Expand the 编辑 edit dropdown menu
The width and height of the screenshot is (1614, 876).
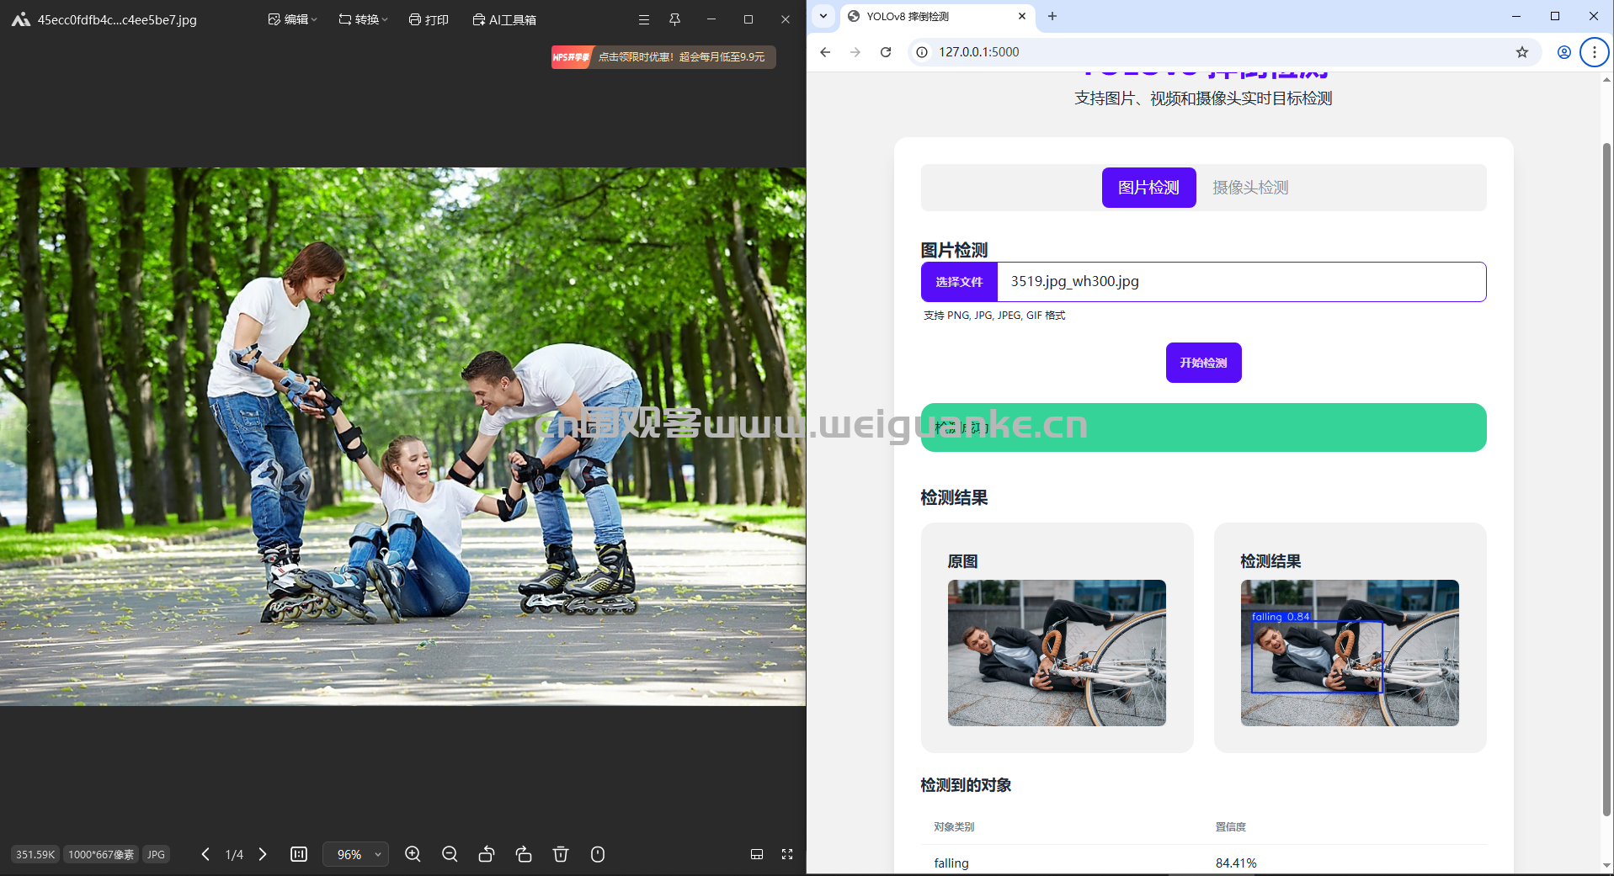click(292, 19)
